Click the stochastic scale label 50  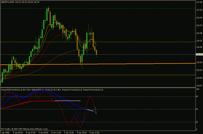point(197,109)
